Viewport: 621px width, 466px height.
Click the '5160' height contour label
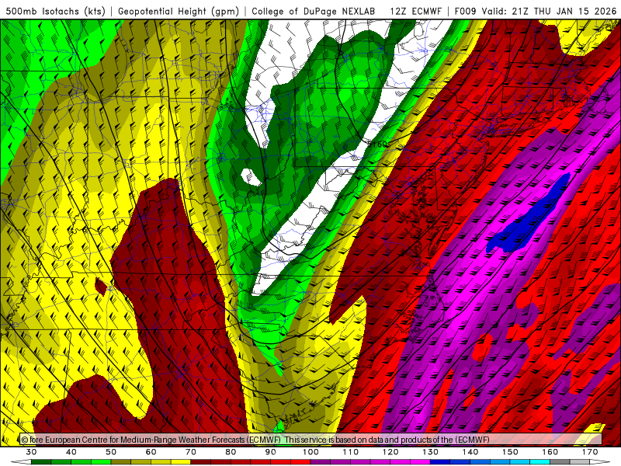[x=377, y=144]
